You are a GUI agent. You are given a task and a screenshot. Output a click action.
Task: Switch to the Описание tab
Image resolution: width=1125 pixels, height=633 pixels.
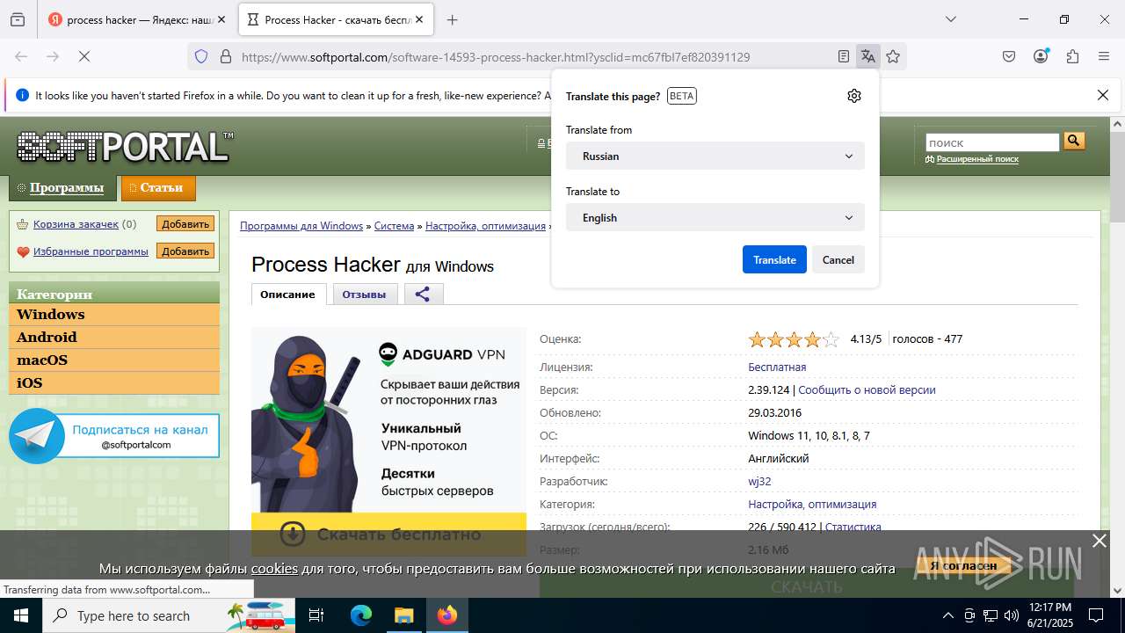[x=287, y=295]
